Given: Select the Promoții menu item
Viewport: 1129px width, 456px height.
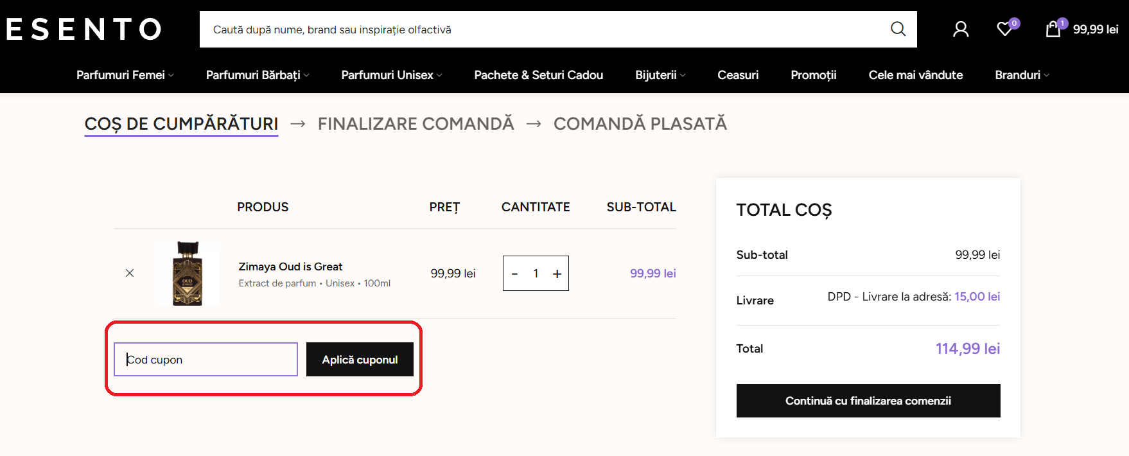Looking at the screenshot, I should click(813, 75).
